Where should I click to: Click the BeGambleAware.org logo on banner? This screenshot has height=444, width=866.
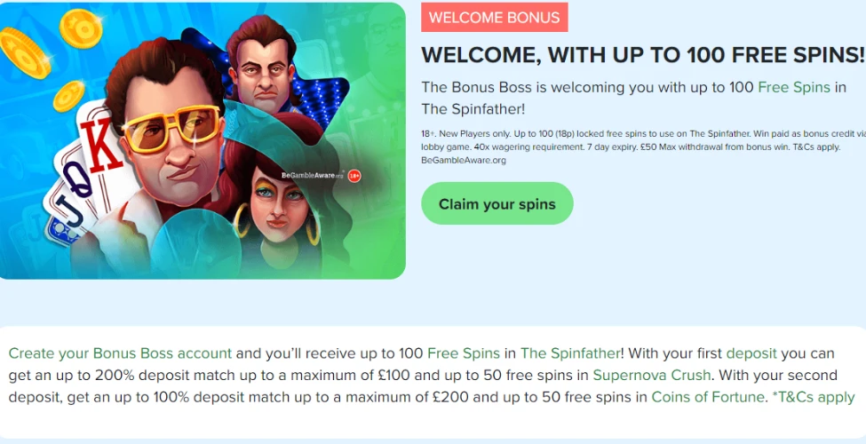313,175
